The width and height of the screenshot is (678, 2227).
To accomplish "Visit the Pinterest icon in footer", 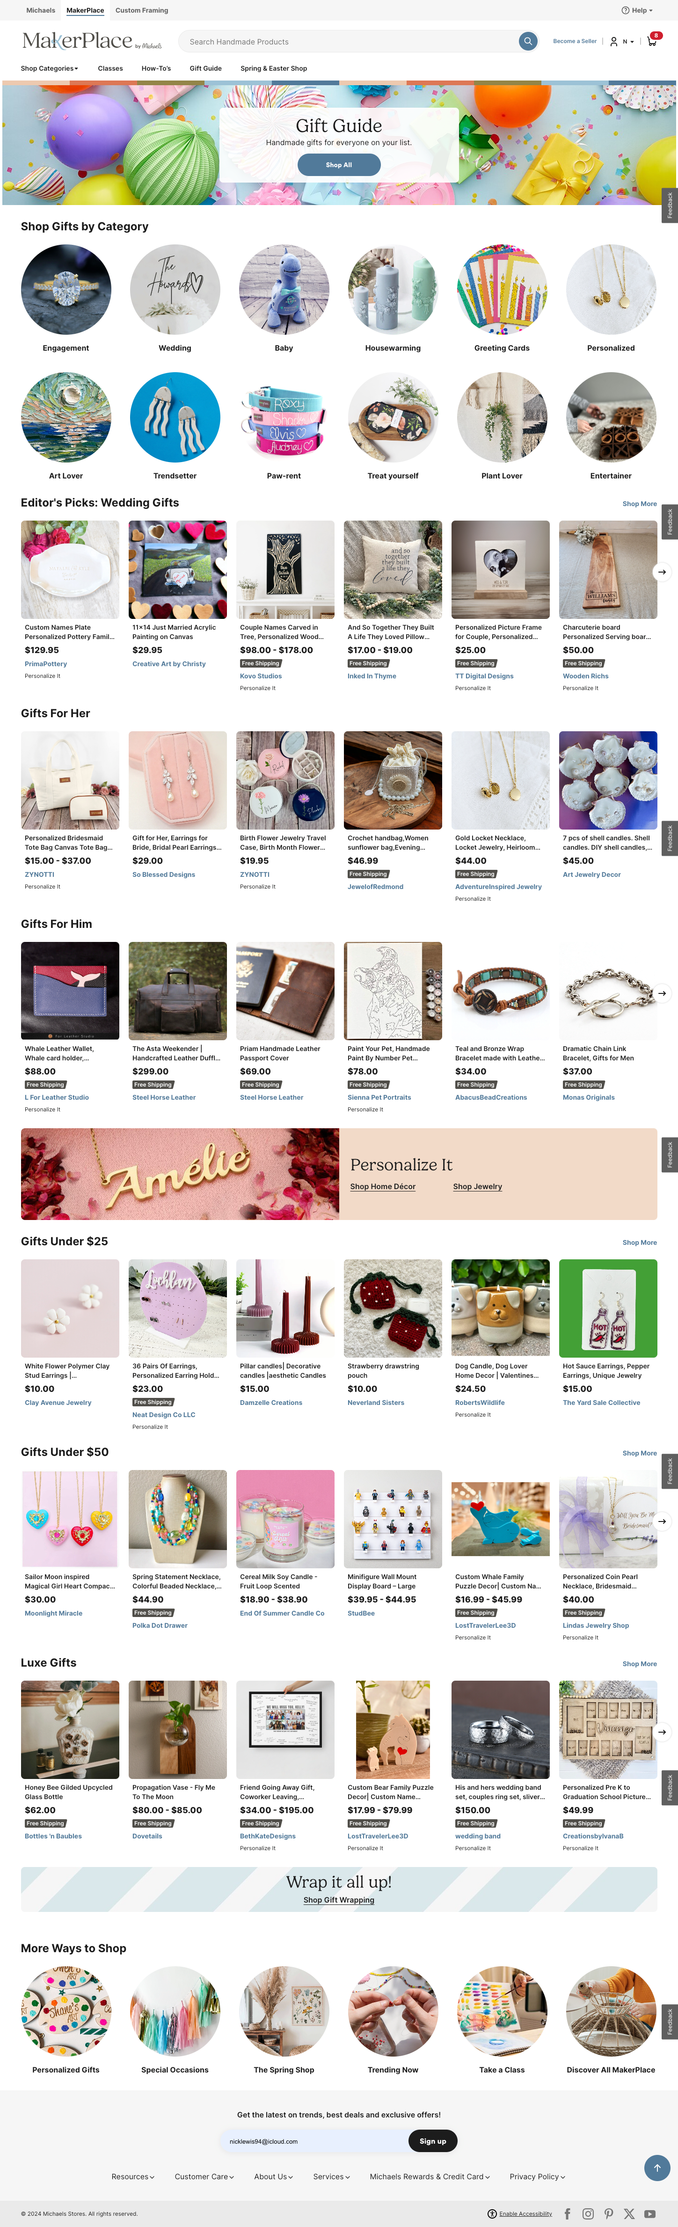I will click(x=609, y=2213).
